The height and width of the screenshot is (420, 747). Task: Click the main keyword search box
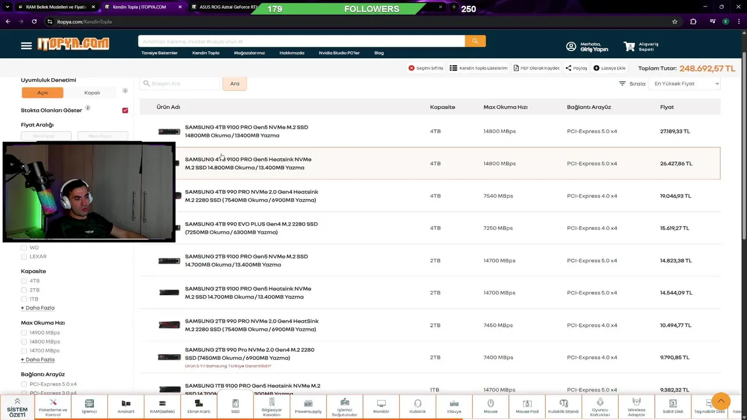(302, 41)
